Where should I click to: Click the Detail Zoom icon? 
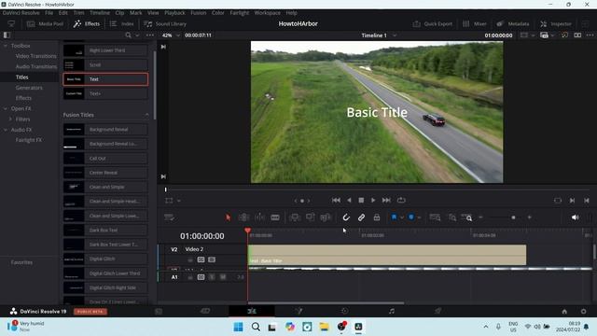click(451, 217)
